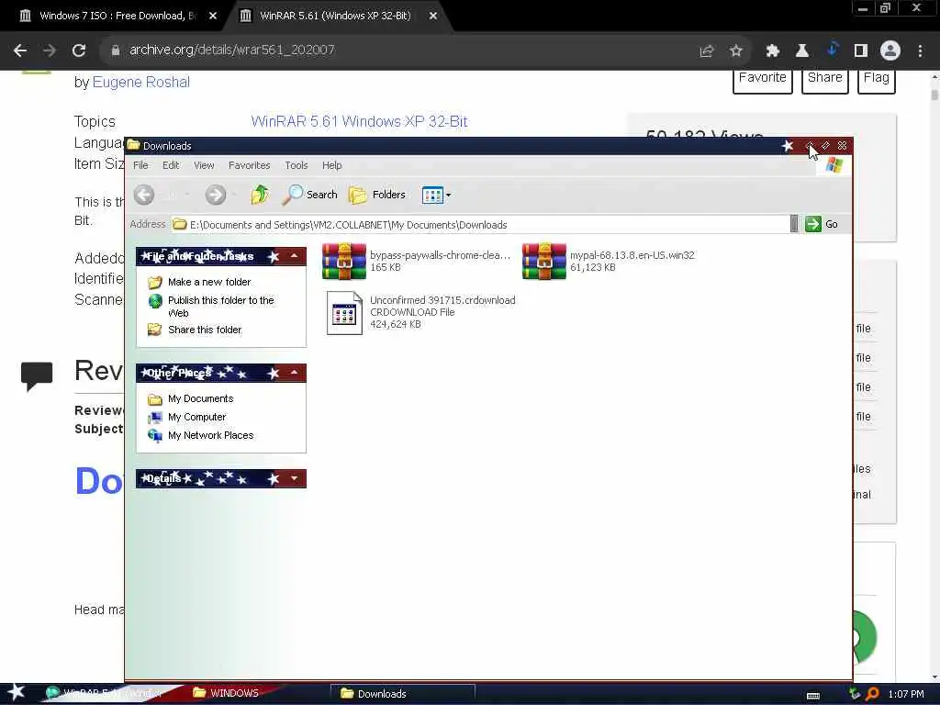940x705 pixels.
Task: Switch to the Downloads taskbar button
Action: pos(402,694)
